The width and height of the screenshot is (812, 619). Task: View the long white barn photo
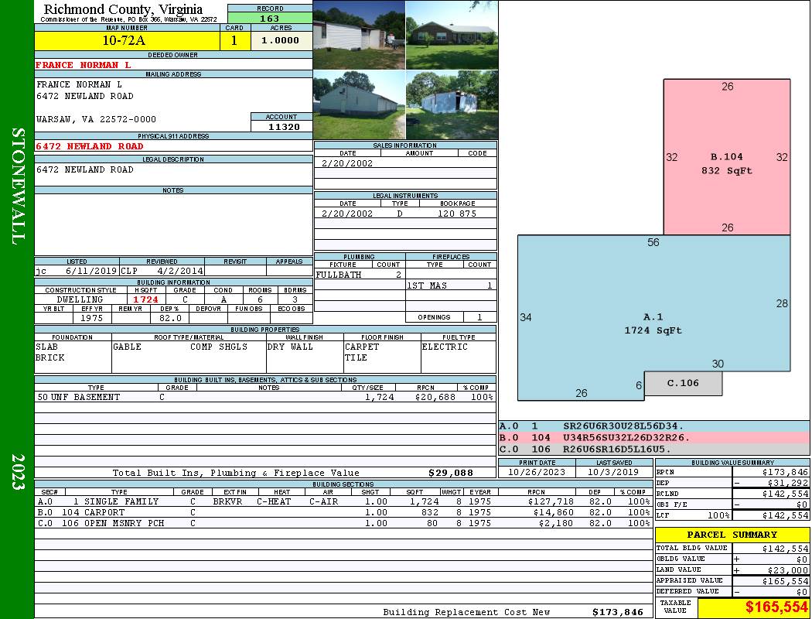click(359, 105)
